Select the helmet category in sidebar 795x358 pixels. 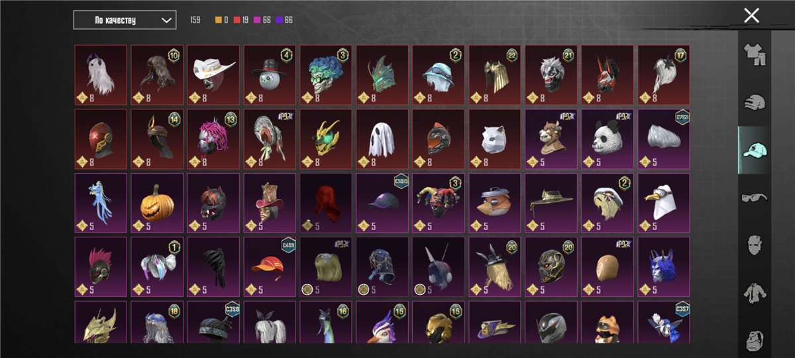pyautogui.click(x=754, y=102)
